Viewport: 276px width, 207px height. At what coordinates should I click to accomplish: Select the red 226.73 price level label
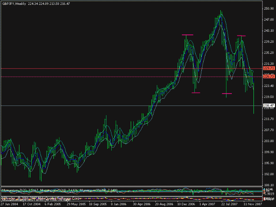[x=269, y=76]
